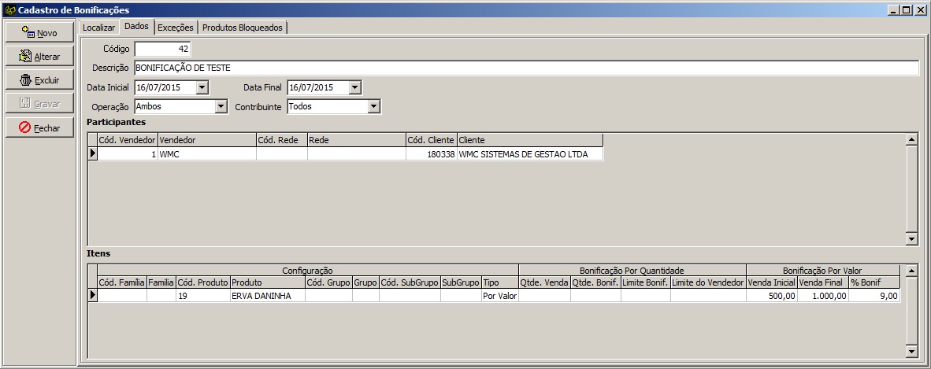Screen dimensions: 931x369
Task: Click the Fechar close icon button
Action: (24, 127)
